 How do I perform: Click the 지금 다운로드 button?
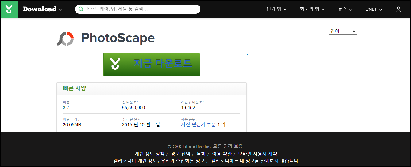152,64
